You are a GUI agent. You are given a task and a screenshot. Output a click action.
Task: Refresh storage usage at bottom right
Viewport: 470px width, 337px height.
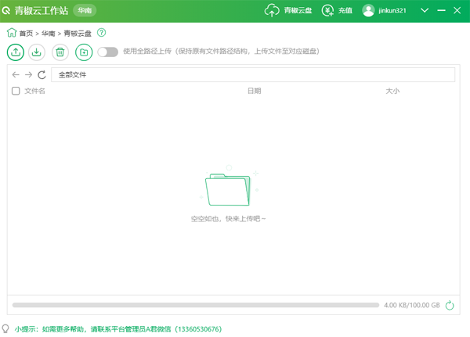[x=450, y=306]
